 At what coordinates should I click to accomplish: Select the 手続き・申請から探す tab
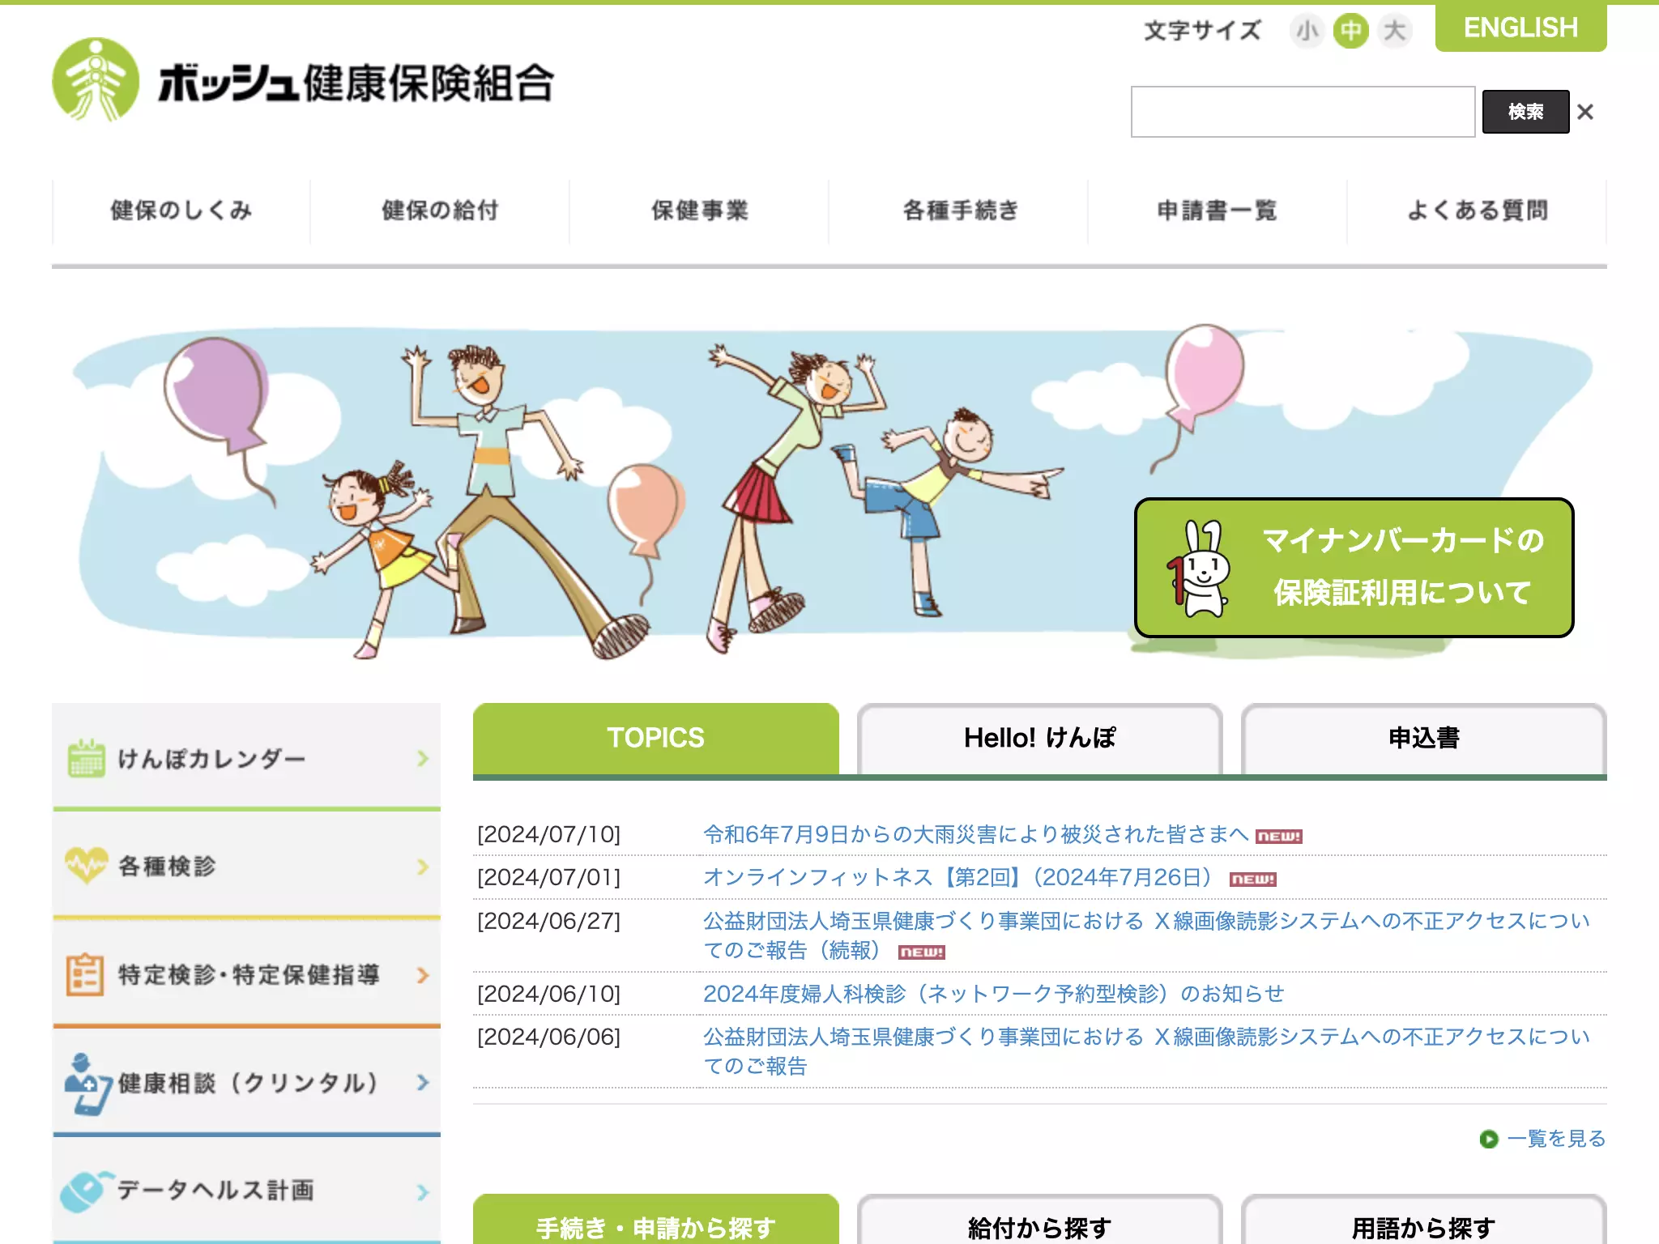click(656, 1221)
